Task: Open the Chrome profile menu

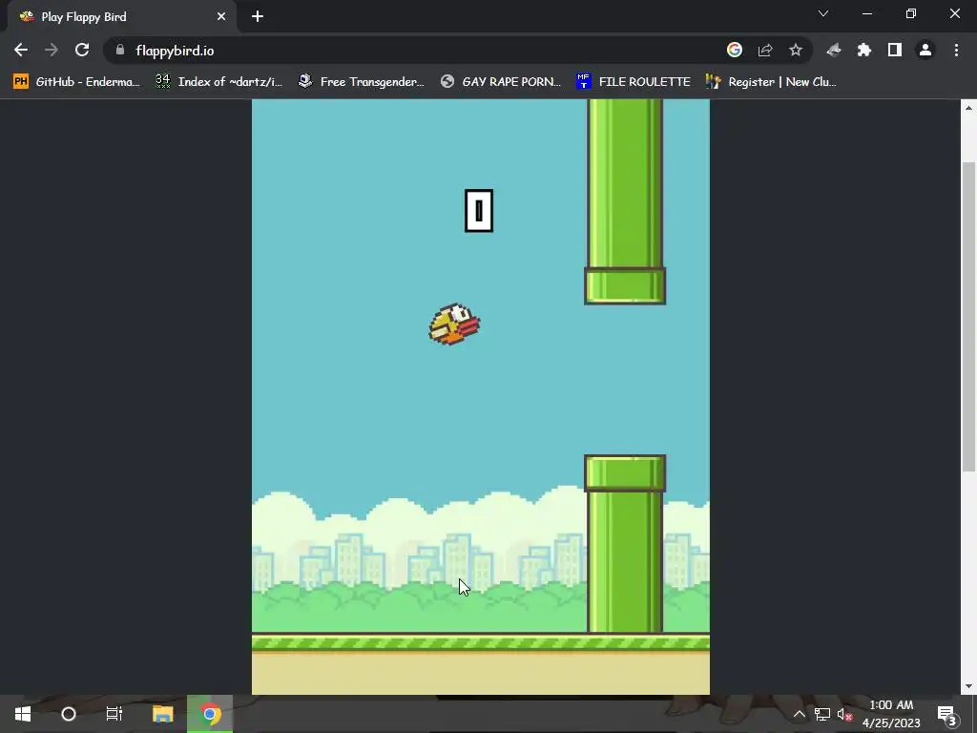Action: (925, 51)
